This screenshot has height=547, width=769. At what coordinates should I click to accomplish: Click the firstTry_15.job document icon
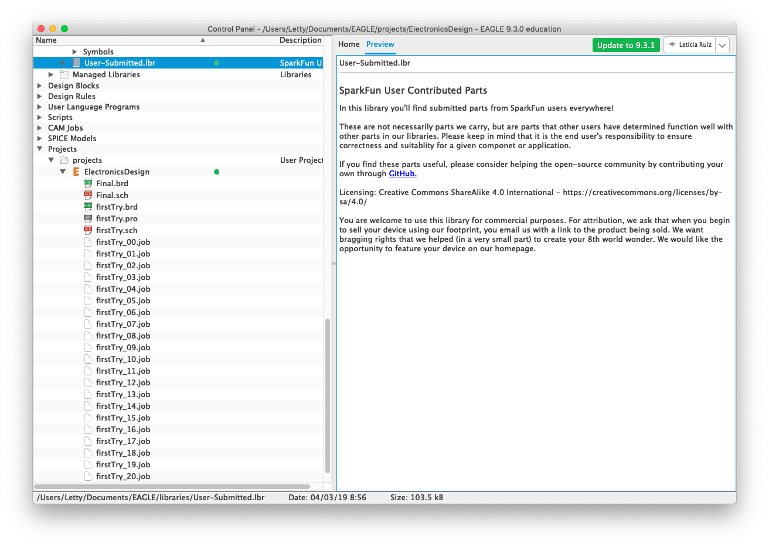pos(88,418)
